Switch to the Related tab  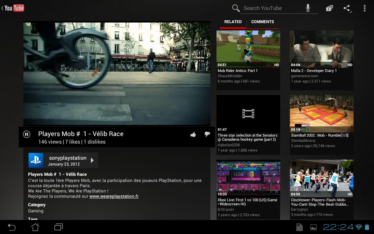click(233, 22)
